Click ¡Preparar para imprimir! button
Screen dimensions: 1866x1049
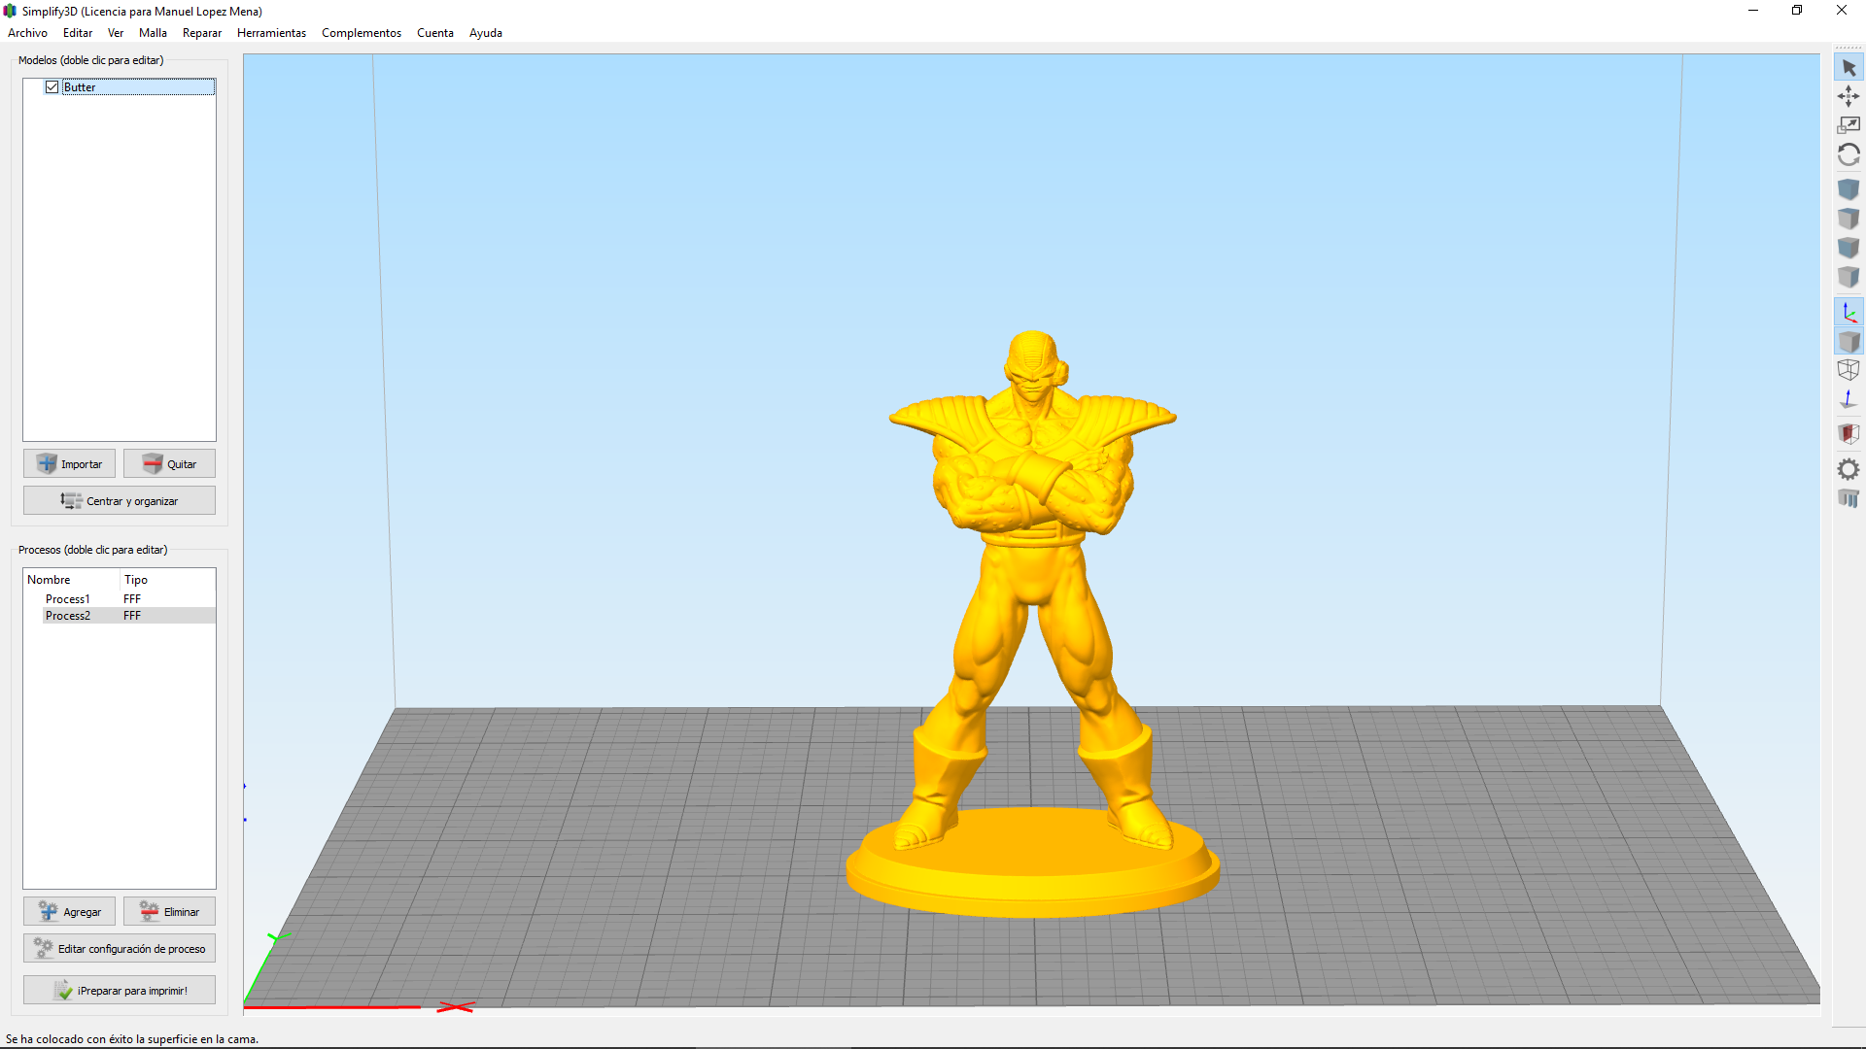(120, 991)
